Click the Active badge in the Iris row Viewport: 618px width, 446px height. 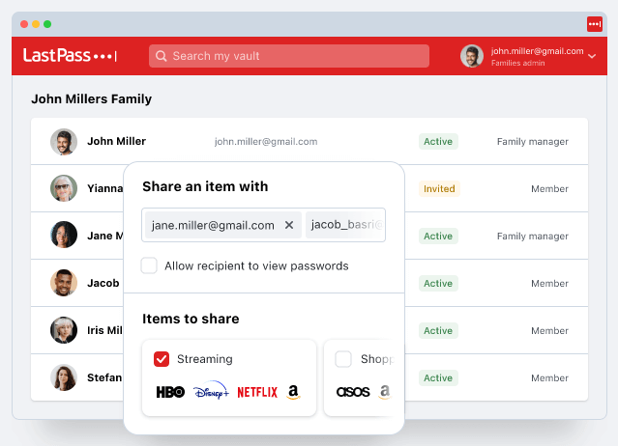(438, 331)
